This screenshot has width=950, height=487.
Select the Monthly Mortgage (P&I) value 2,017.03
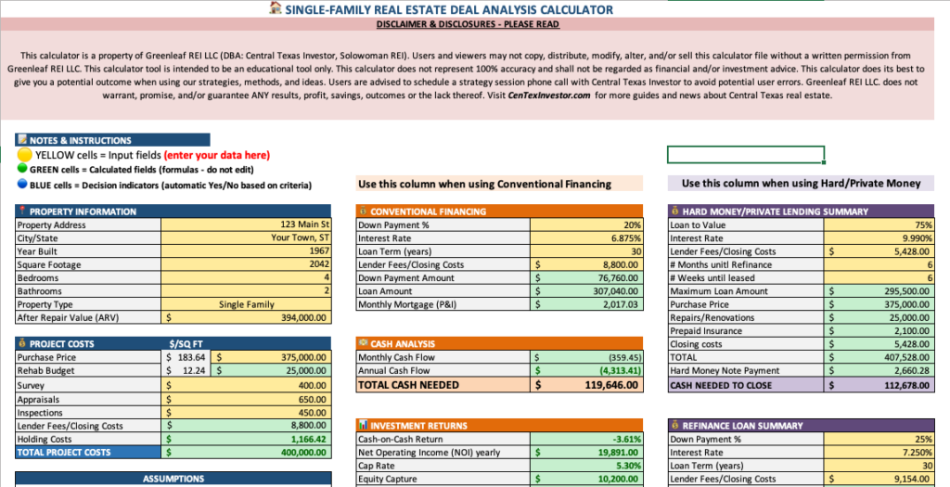586,304
